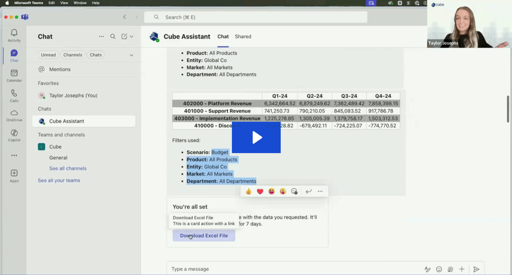The width and height of the screenshot is (512, 275).
Task: Browse Apps from the sidebar
Action: coord(14,175)
